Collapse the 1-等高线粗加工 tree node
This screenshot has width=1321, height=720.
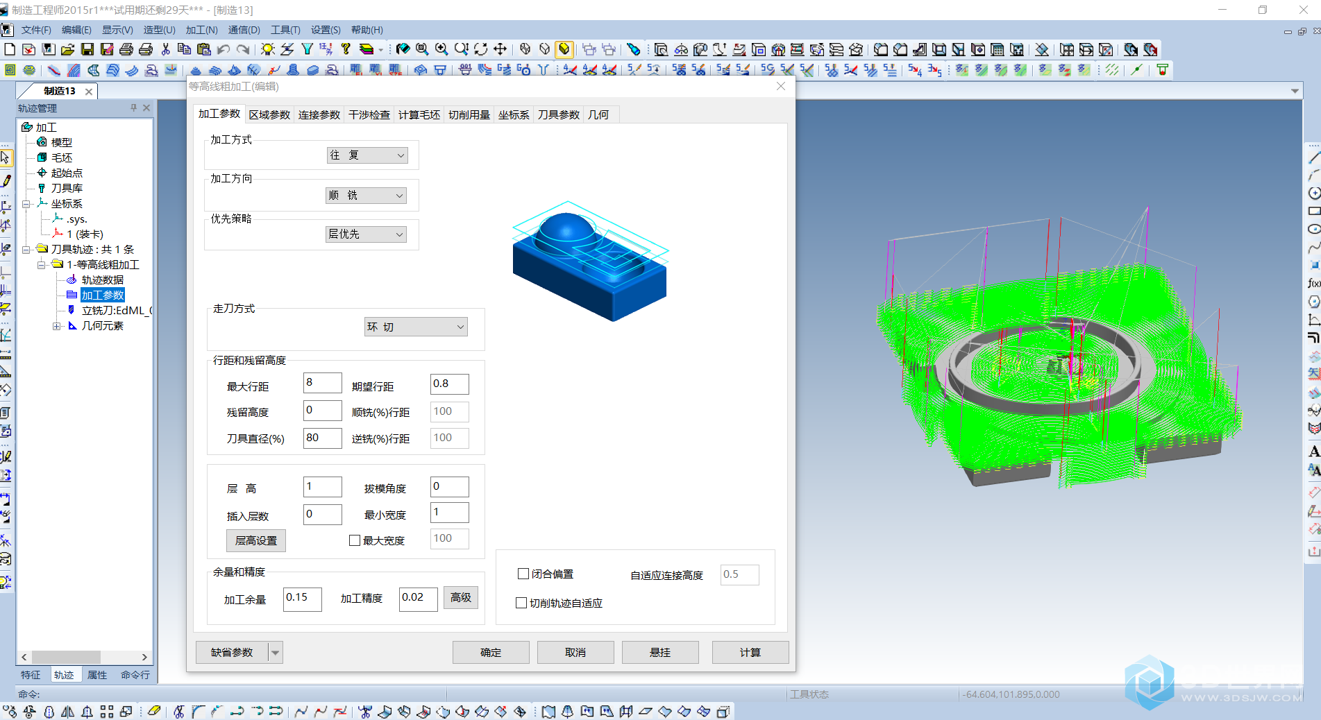(x=42, y=265)
